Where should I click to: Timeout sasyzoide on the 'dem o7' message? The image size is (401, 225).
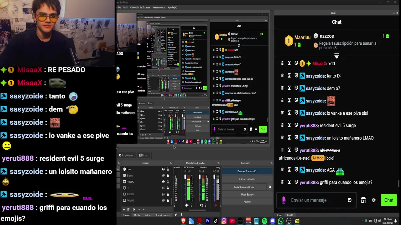(289, 88)
